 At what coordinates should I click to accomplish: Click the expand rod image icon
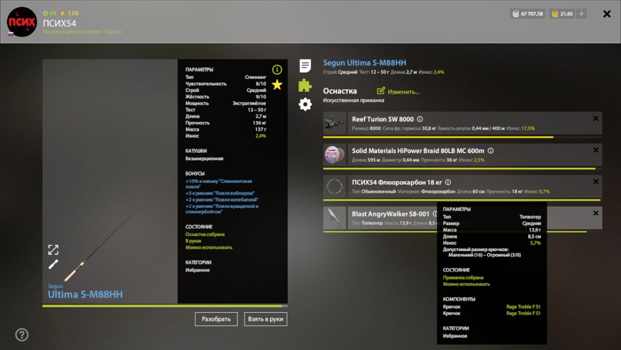pyautogui.click(x=53, y=250)
